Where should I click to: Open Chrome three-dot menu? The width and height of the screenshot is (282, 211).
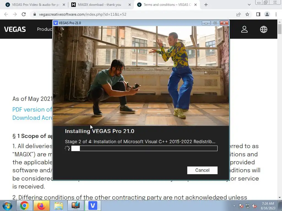[276, 14]
